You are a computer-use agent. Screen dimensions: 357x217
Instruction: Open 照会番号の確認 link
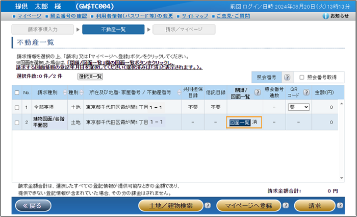(x=68, y=16)
